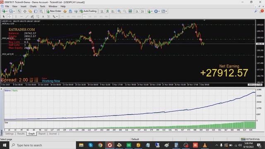Screen dimensions: 265x149
Task: Expand the Indicators dropdown arrow
Action: click(x=152, y=11)
